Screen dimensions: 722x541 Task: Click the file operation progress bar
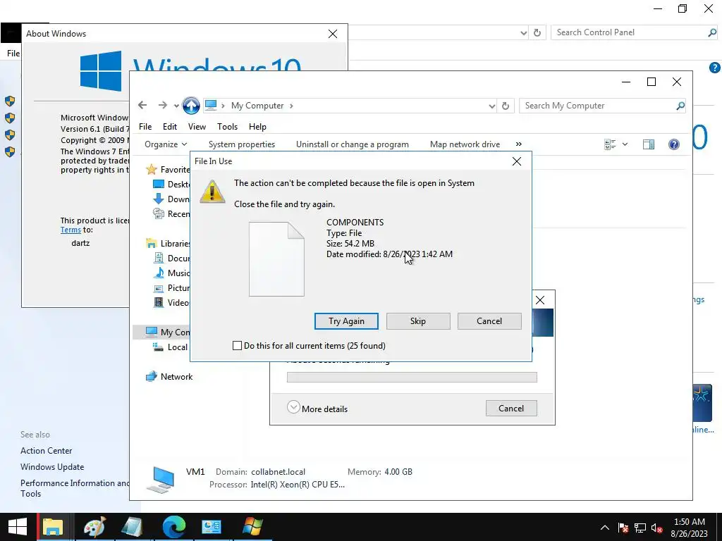pos(412,378)
